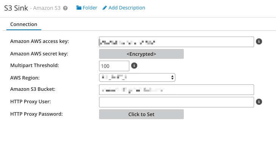Screen dimensions: 276x153
Task: Focus the Amazon AWS access key field
Action: [x=176, y=42]
